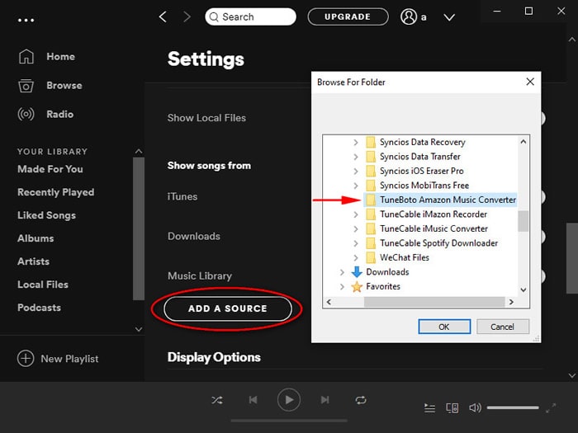
Task: Select Downloads with blue arrow icon
Action: pos(380,272)
